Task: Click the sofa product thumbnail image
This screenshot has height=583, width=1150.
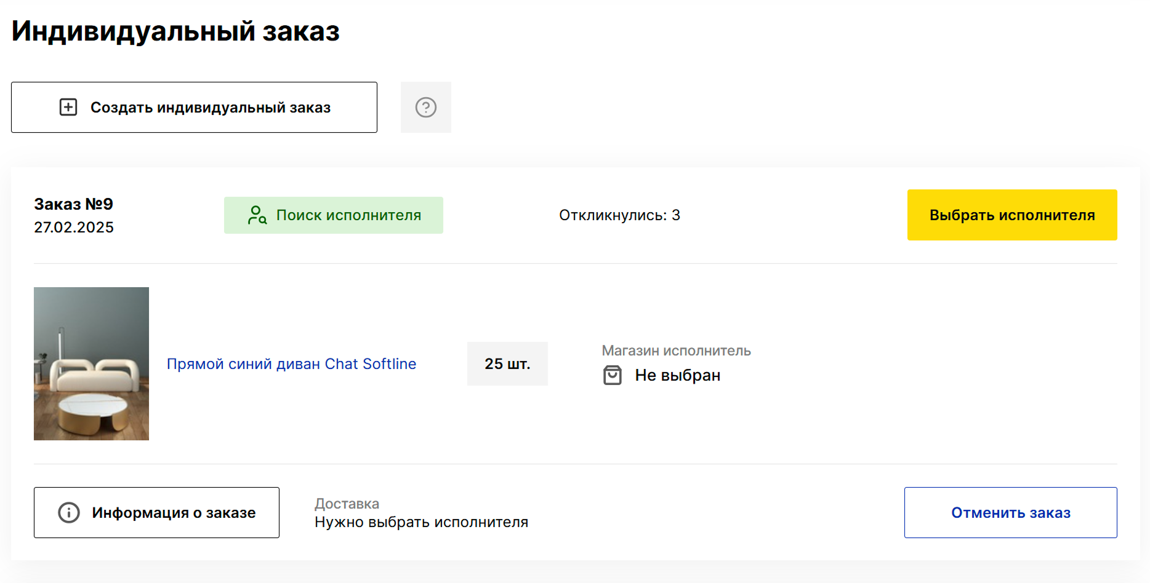Action: pyautogui.click(x=91, y=363)
